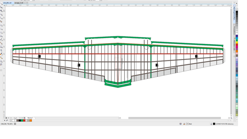This screenshot has height=139, width=247.
Task: Click vertical scrollbar down arrow
Action: coord(231,116)
